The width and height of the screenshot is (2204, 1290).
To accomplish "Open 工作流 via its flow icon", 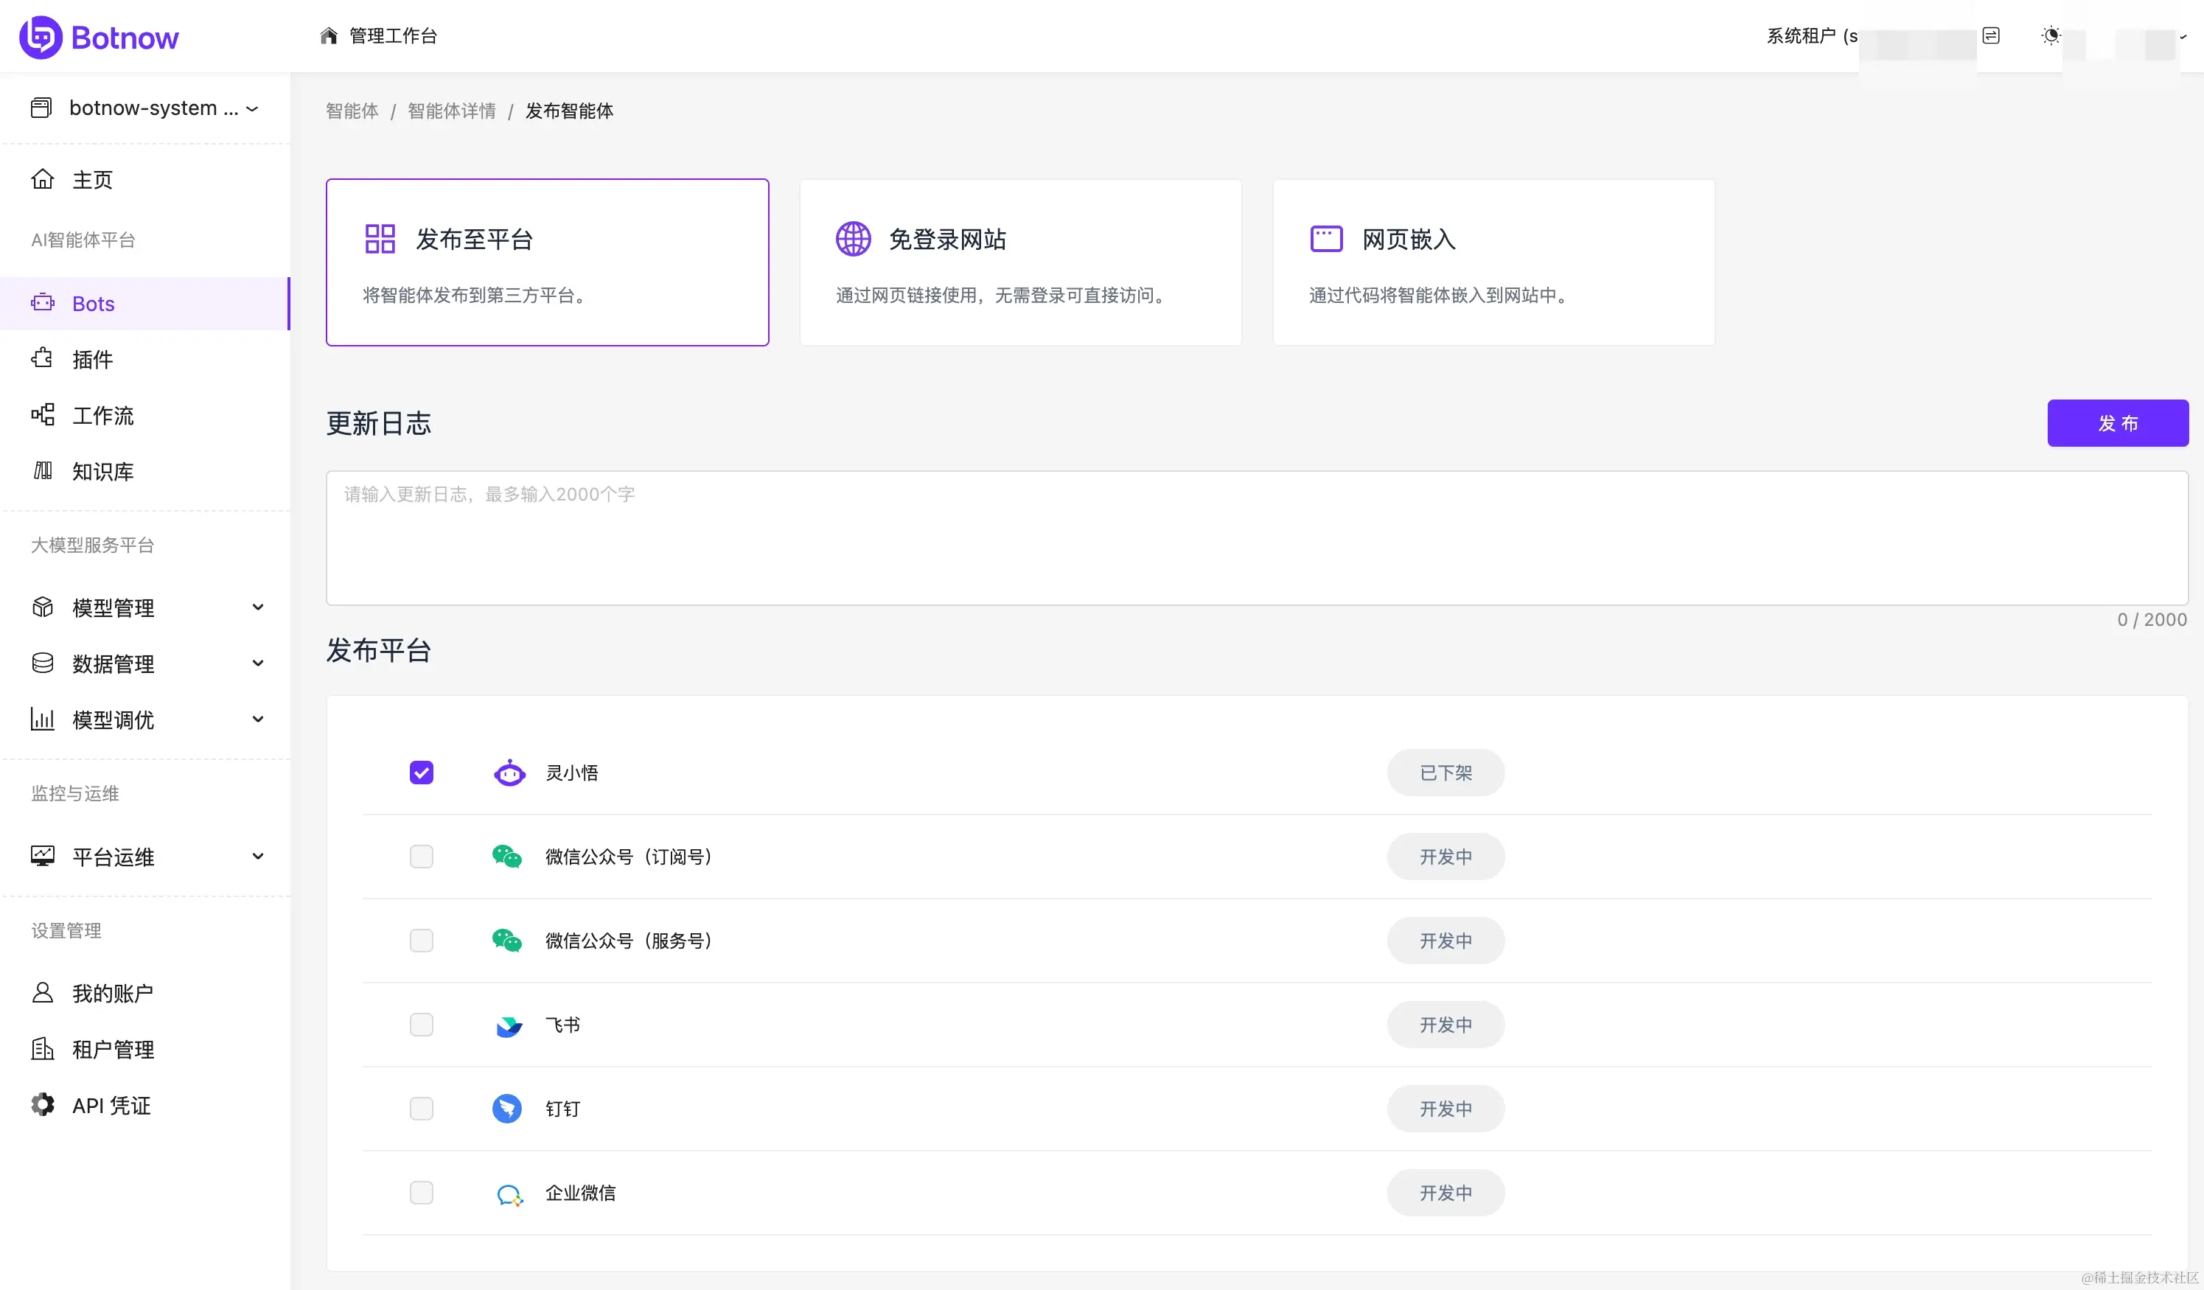I will [42, 414].
